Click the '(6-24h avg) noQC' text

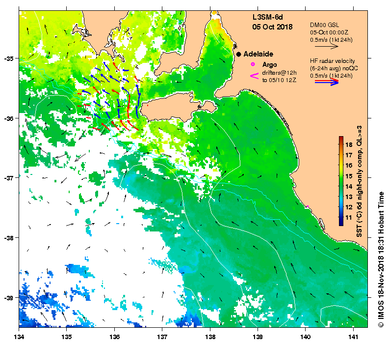coord(334,68)
